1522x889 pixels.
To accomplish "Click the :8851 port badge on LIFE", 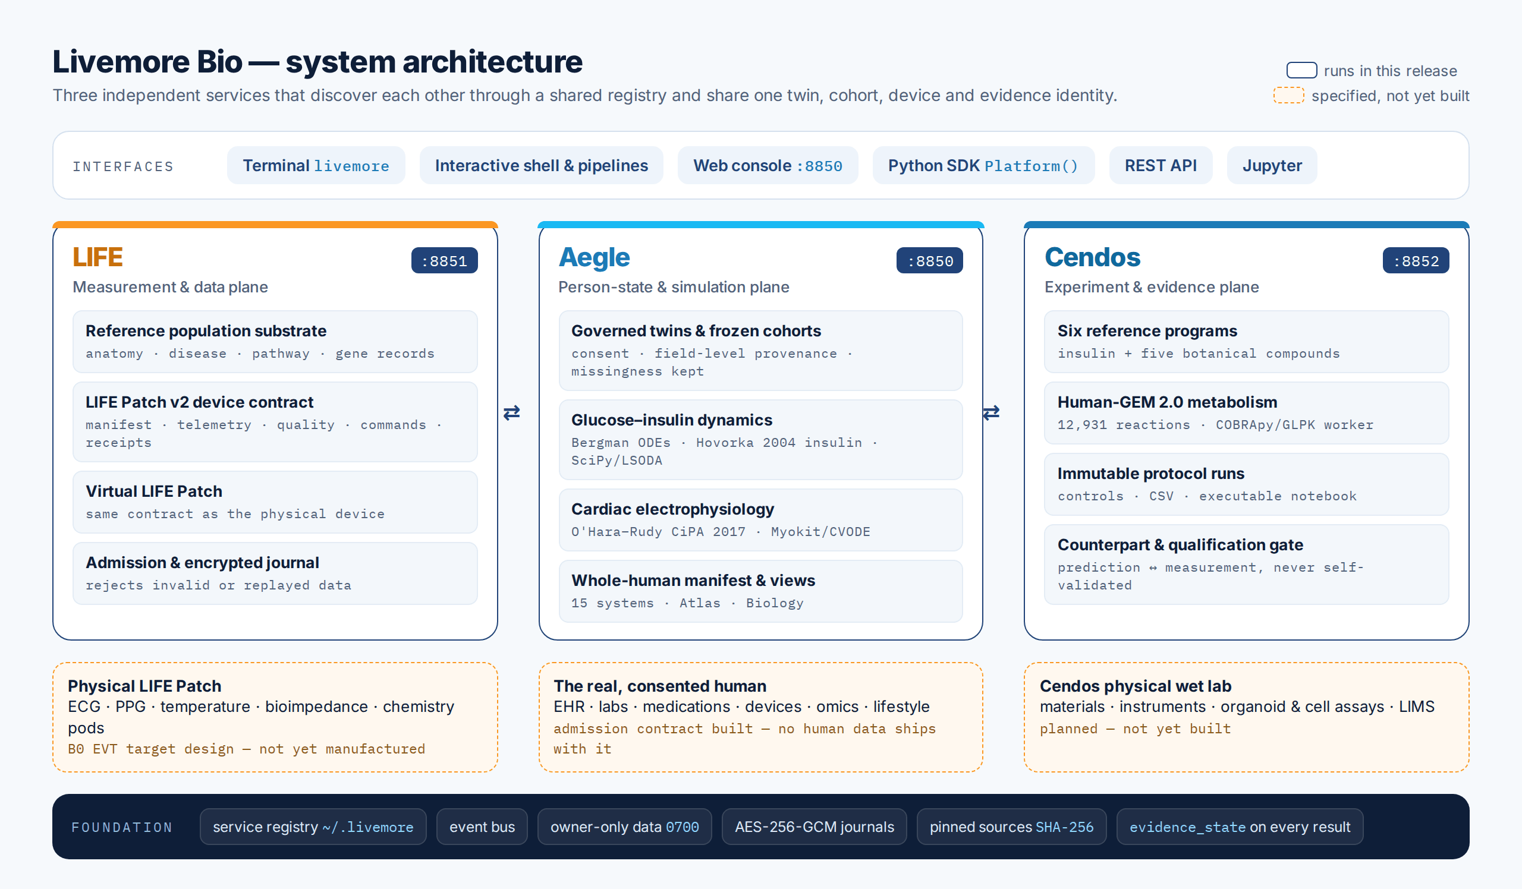I will pyautogui.click(x=445, y=261).
